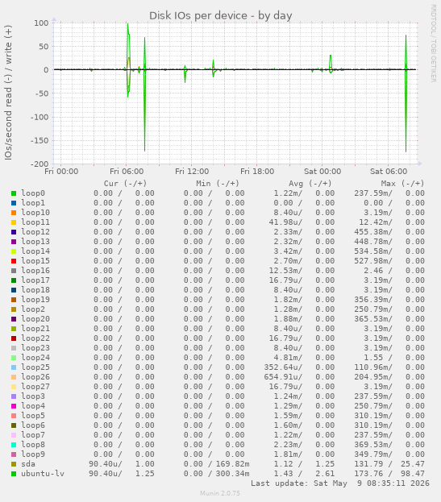Click the 'Fri 18:00' time axis label
The height and width of the screenshot is (502, 441).
click(257, 172)
